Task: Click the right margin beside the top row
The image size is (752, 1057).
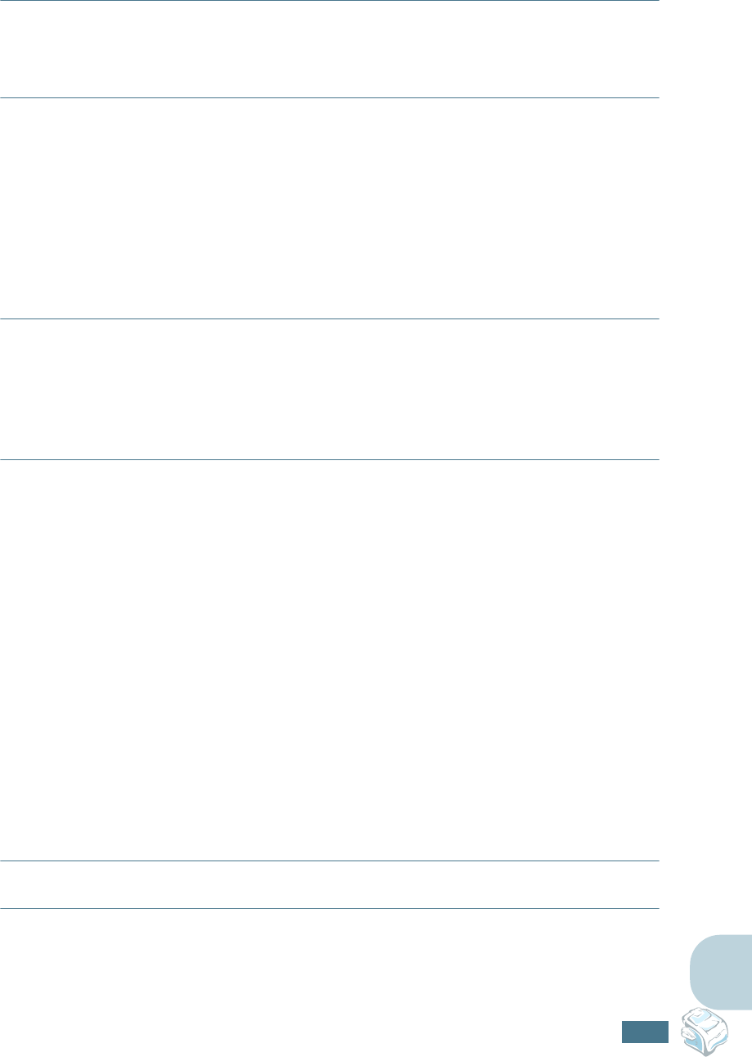Action: click(x=705, y=49)
